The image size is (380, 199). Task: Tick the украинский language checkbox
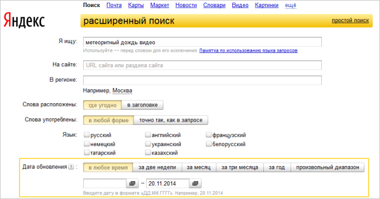148,144
